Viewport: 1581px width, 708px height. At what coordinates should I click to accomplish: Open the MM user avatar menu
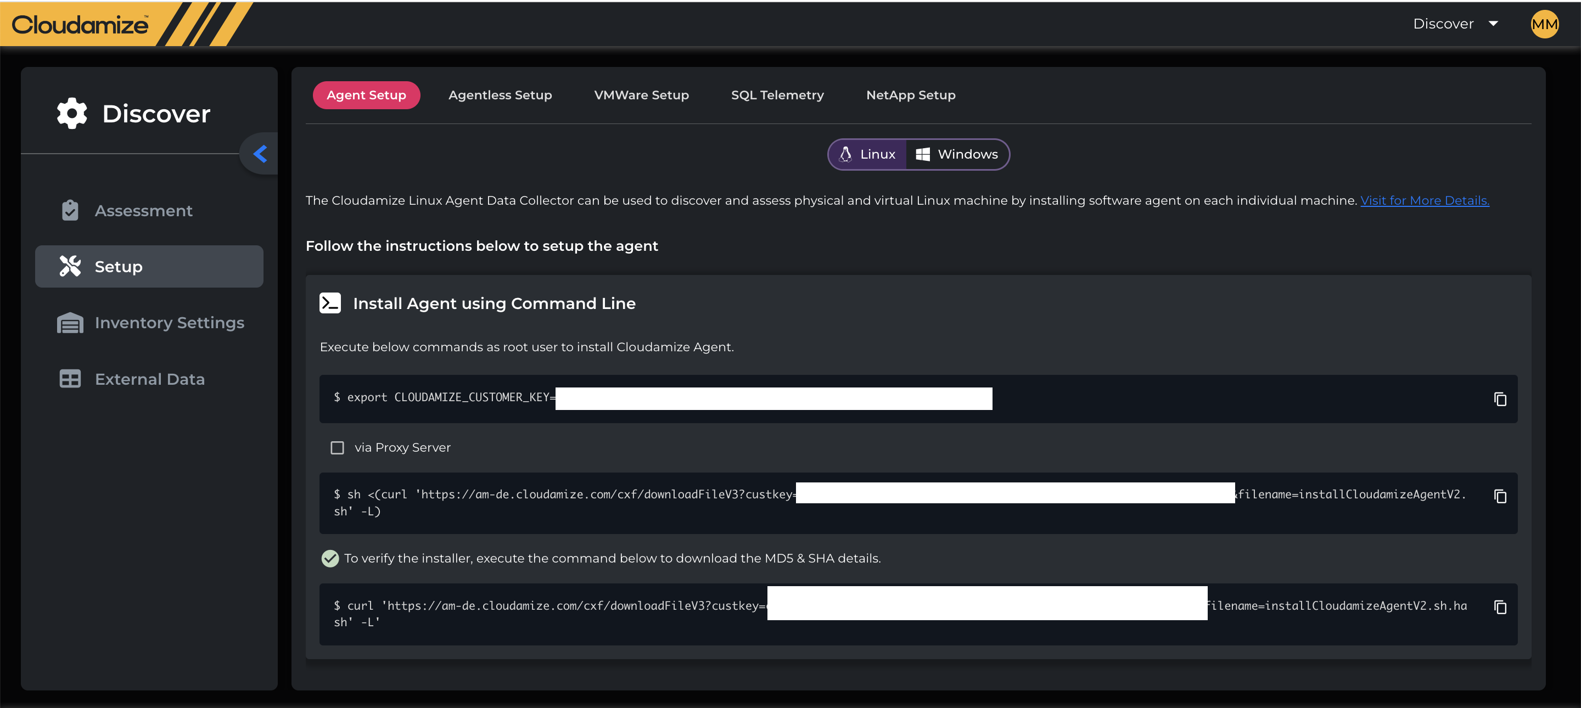click(1544, 24)
